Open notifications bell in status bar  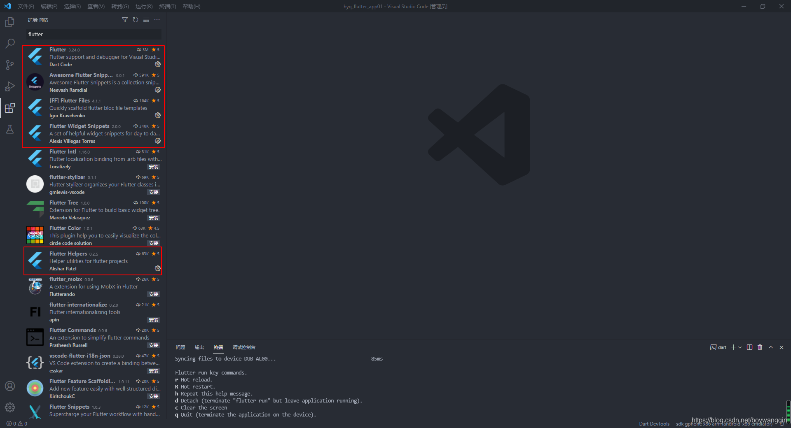782,424
